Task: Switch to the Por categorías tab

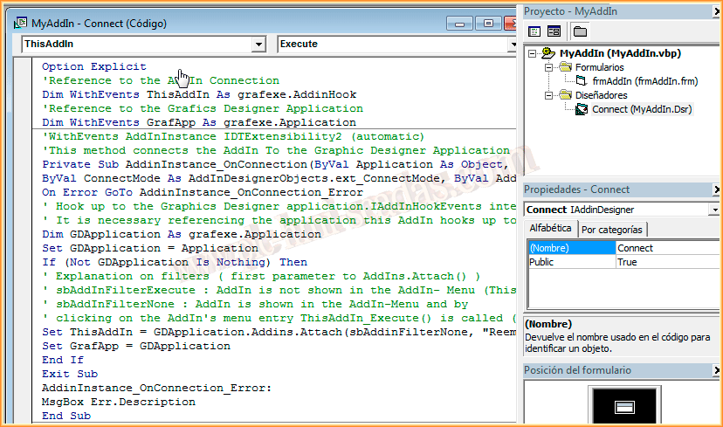Action: [611, 230]
